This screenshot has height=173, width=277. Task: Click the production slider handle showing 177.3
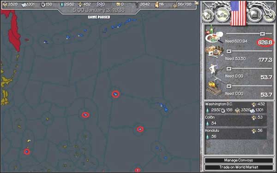[x=229, y=51]
